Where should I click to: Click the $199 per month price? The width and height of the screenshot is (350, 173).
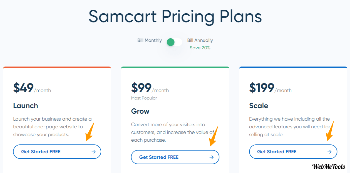270,88
